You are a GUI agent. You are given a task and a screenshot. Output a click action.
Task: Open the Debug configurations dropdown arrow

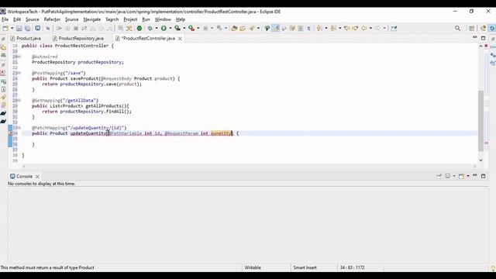coord(157,29)
